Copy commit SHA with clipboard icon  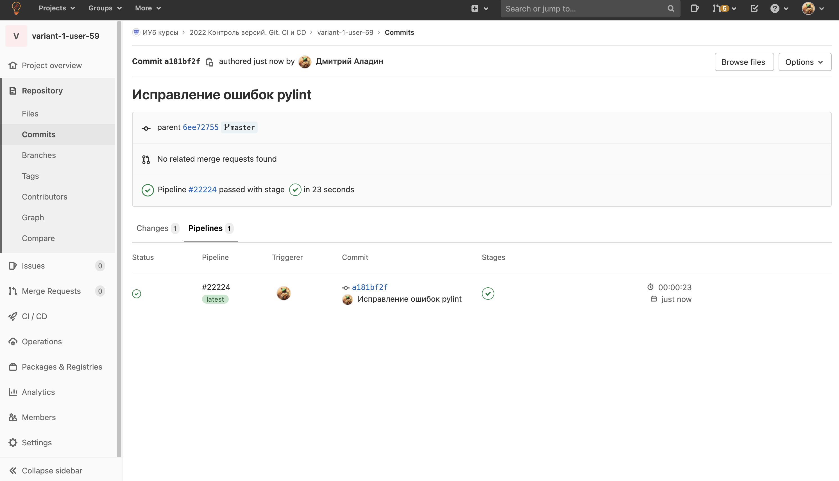[x=209, y=62]
